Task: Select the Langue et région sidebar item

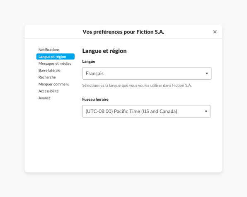Action: click(55, 57)
